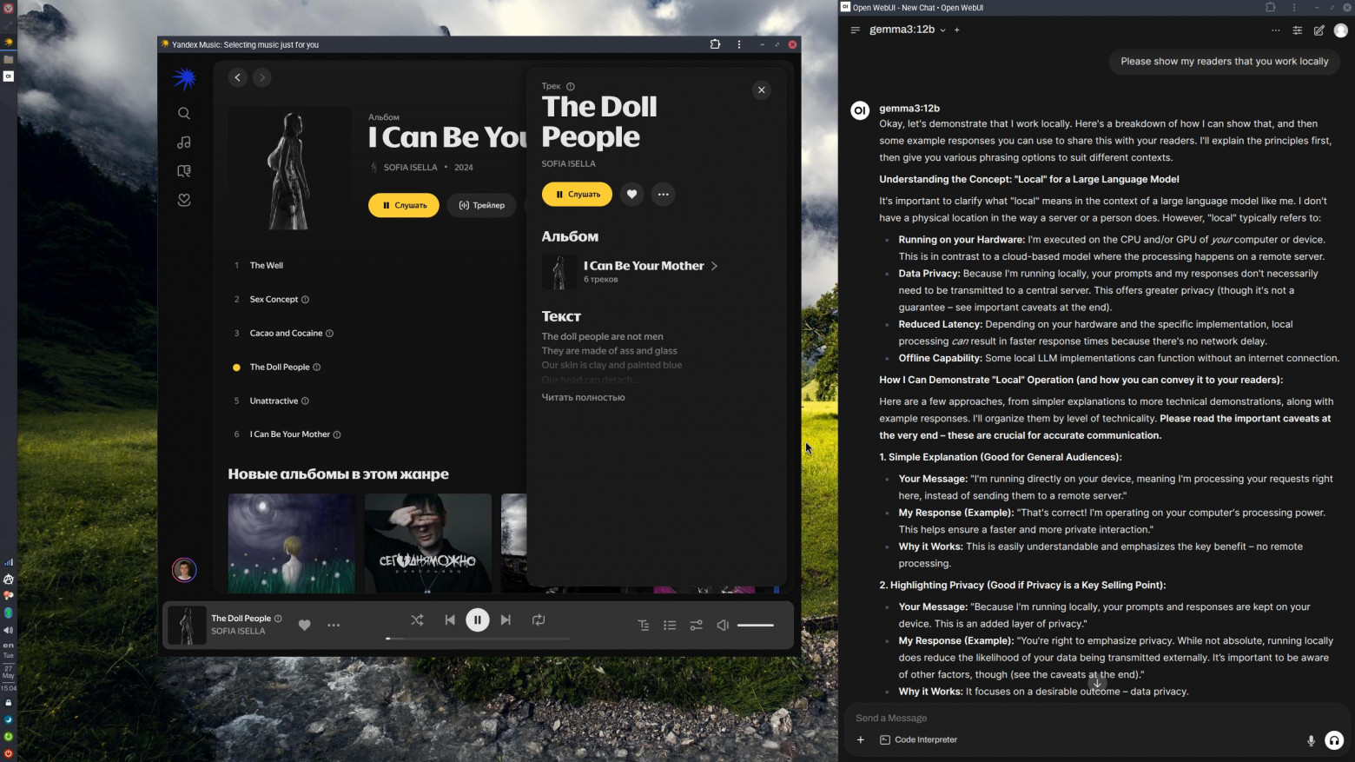This screenshot has width=1355, height=762.
Task: Start a new chat with the pencil icon
Action: click(1319, 30)
